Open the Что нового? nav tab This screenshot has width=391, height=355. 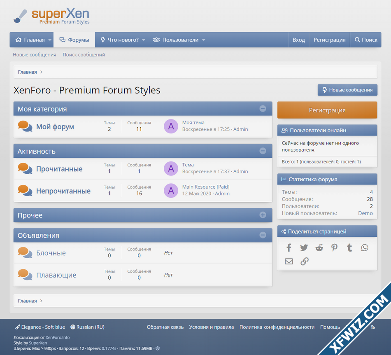point(120,40)
